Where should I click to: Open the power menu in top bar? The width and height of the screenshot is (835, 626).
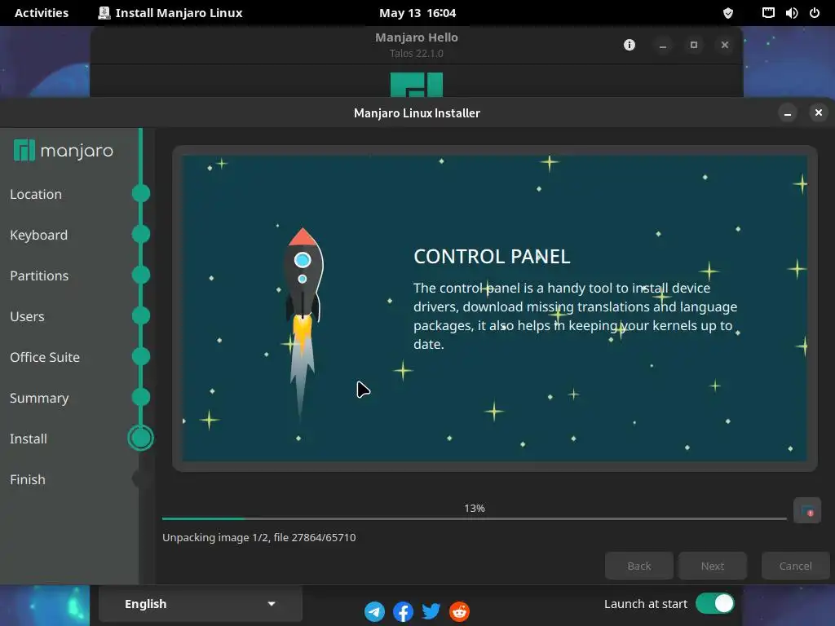tap(815, 13)
